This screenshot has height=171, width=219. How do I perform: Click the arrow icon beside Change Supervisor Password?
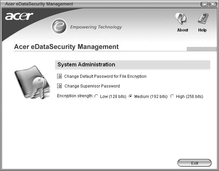click(59, 86)
